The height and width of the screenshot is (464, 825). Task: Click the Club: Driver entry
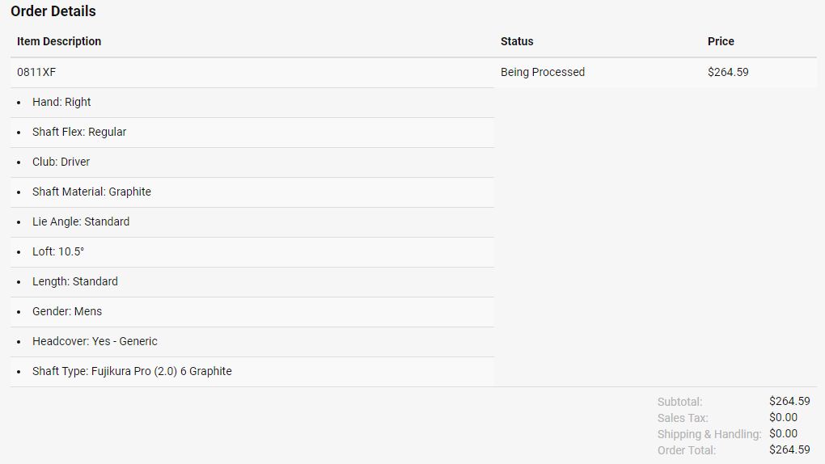pos(61,162)
